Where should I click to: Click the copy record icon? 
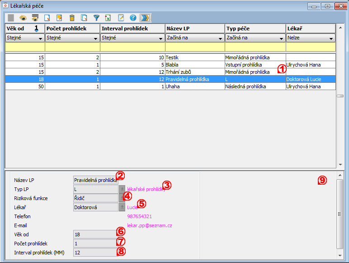pos(84,18)
